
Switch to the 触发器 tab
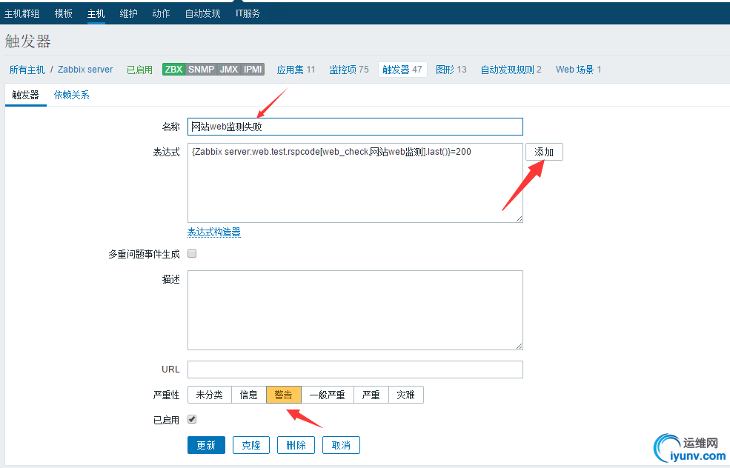[x=26, y=95]
